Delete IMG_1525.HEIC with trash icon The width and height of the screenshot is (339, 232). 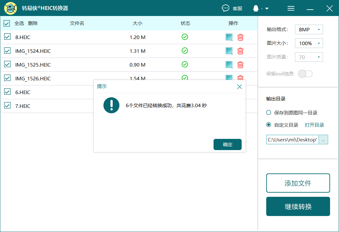pyautogui.click(x=240, y=65)
